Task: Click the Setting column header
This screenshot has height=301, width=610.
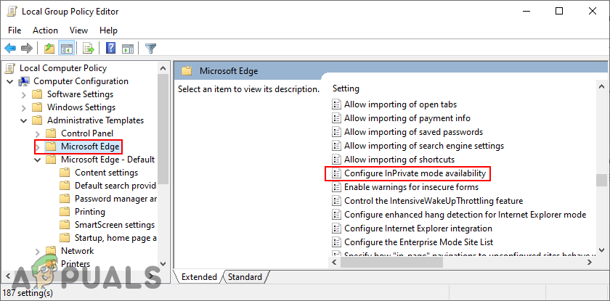Action: (x=346, y=88)
